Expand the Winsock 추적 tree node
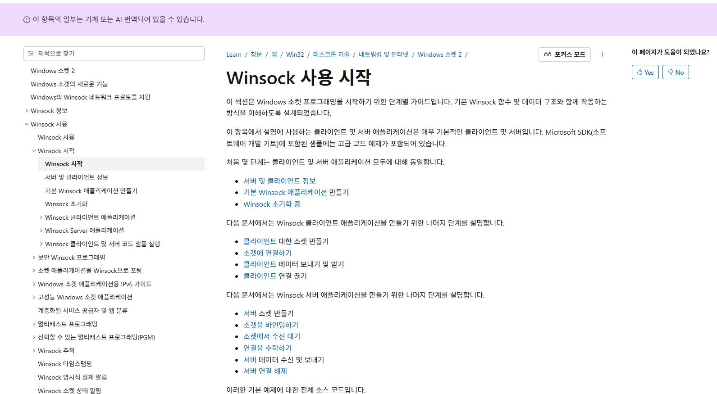The image size is (717, 394). (x=34, y=351)
